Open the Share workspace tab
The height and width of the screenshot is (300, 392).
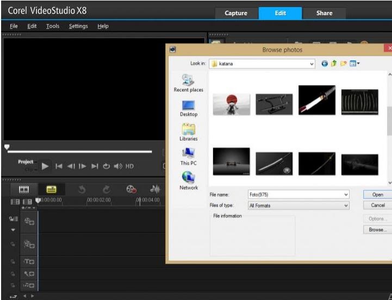(324, 13)
